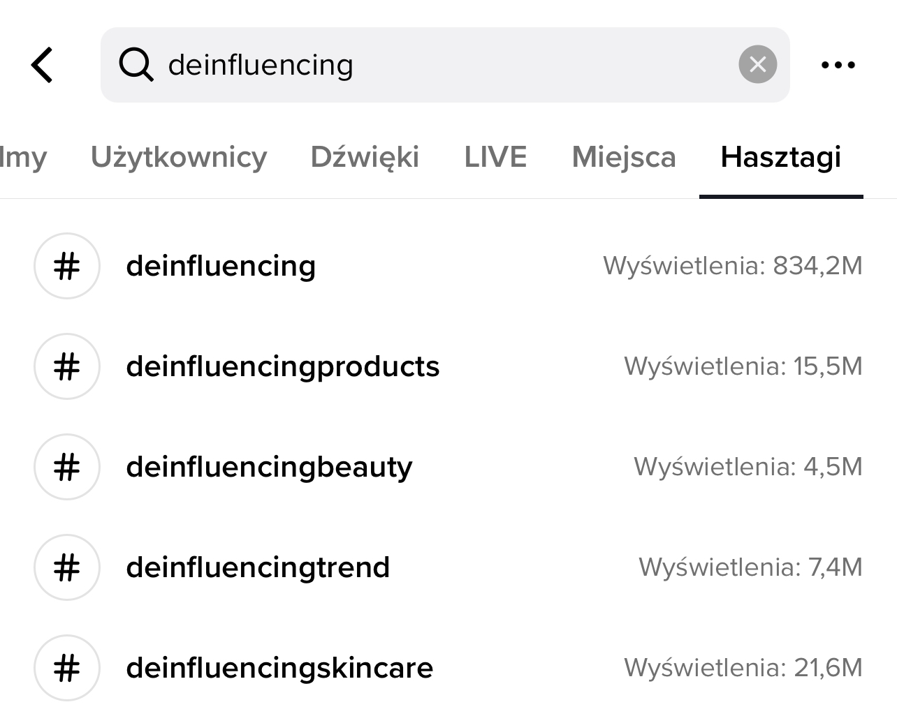Screen dimensions: 897x723
Task: Click the search field containing deinfluencing
Action: pos(447,65)
